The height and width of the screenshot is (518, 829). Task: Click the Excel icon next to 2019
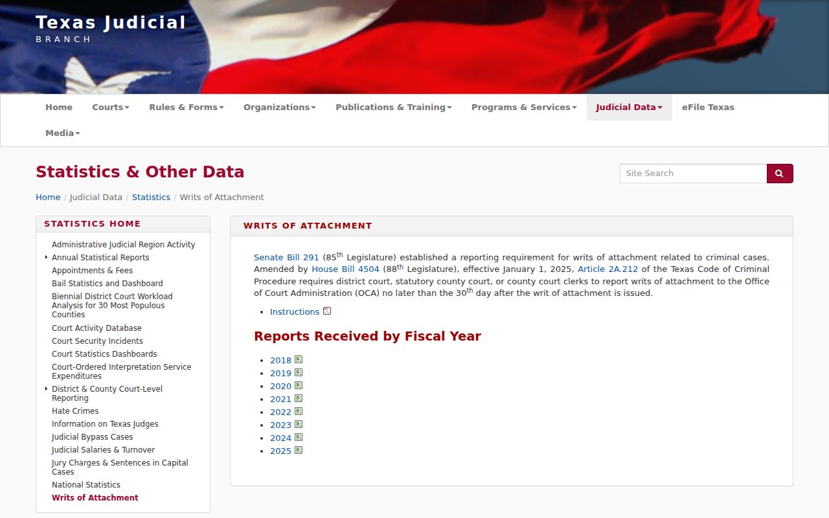coord(299,372)
